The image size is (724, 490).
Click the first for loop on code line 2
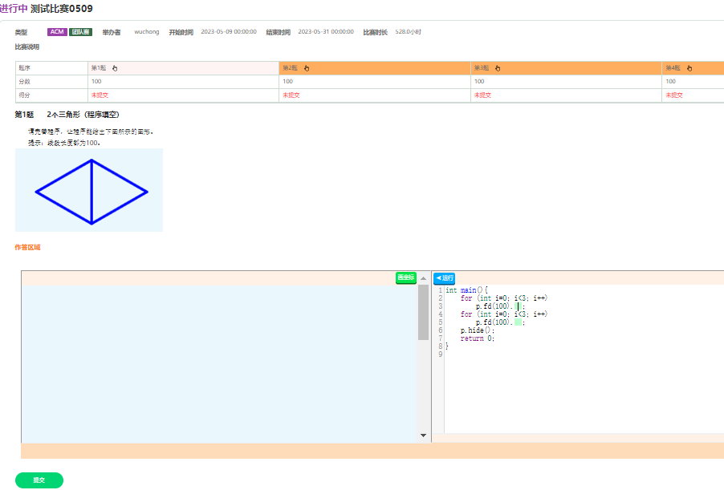pos(504,298)
